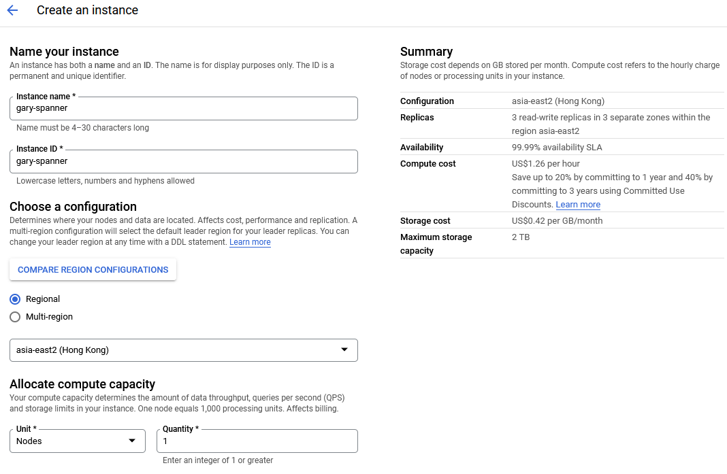Select the gary-spanner instance name text
Screen dimensions: 727x474
[41, 108]
